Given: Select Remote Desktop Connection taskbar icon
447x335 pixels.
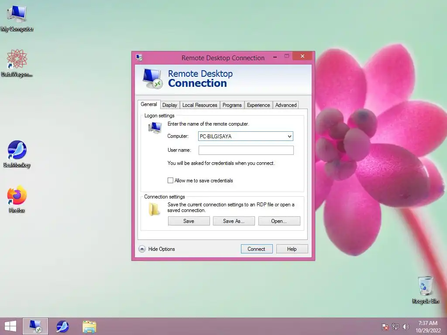Looking at the screenshot, I should pos(35,326).
